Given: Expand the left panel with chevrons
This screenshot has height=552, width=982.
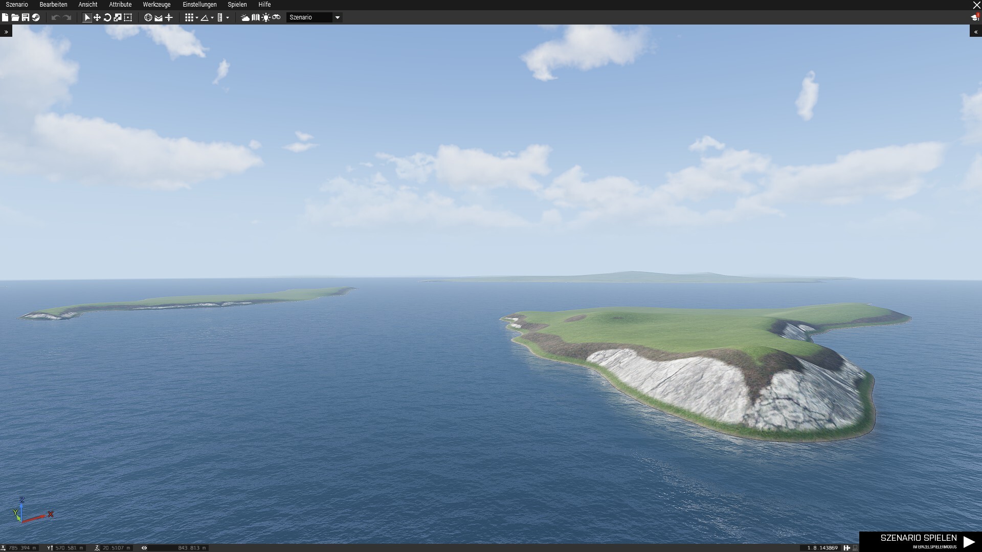Looking at the screenshot, I should 6,32.
